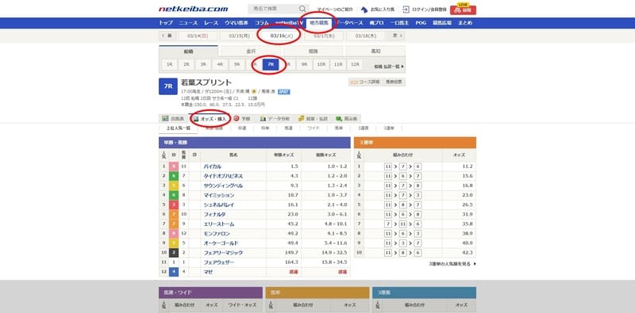The height and width of the screenshot is (313, 635).
Task: Open まとめ in navigation bar
Action: tap(465, 23)
